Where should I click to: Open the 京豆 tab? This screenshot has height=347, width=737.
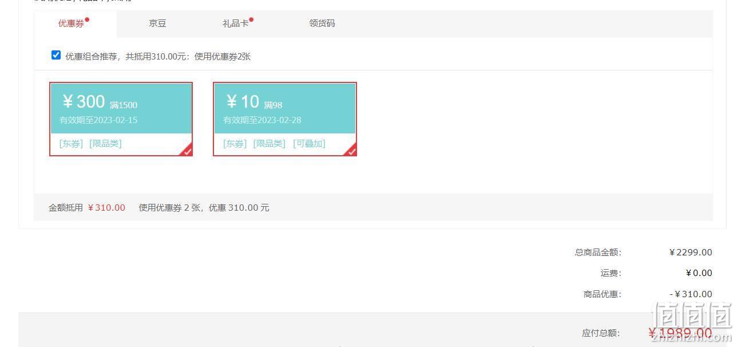[157, 23]
